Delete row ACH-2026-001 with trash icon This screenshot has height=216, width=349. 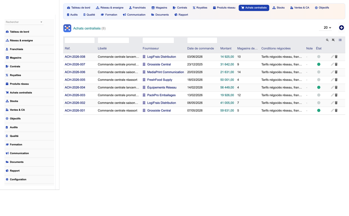pos(336,110)
